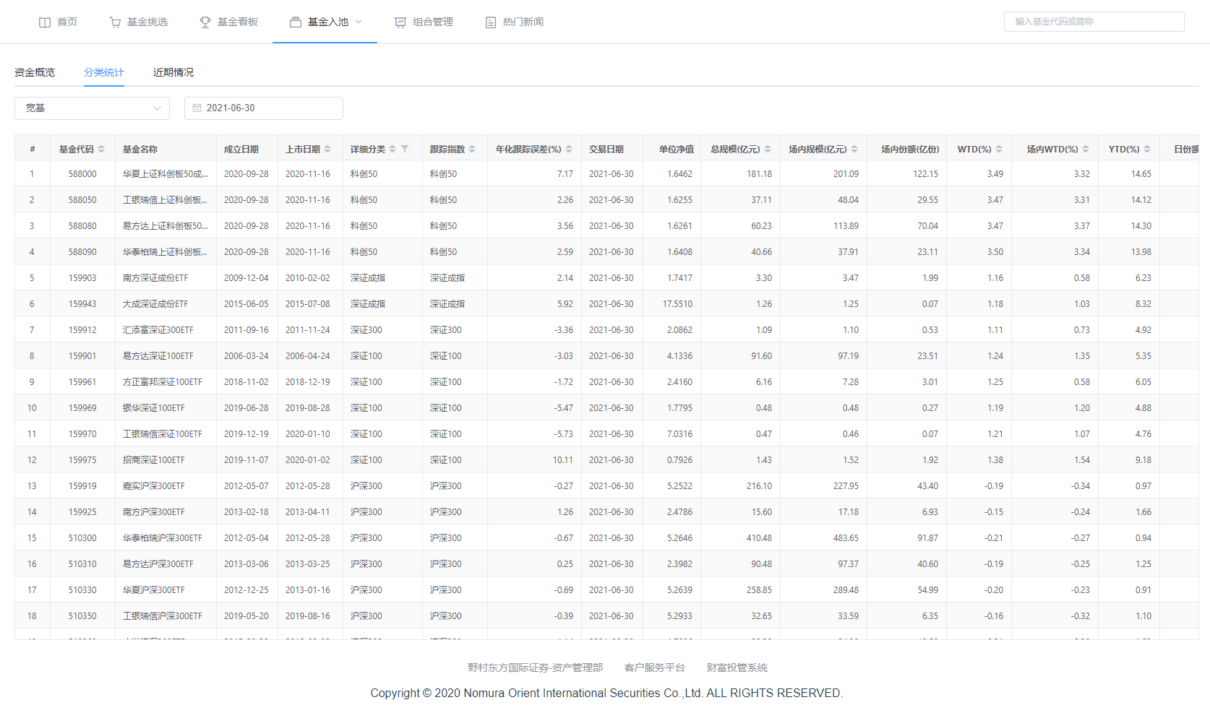
Task: Select the 南方沪深300ETF row name
Action: [x=154, y=512]
